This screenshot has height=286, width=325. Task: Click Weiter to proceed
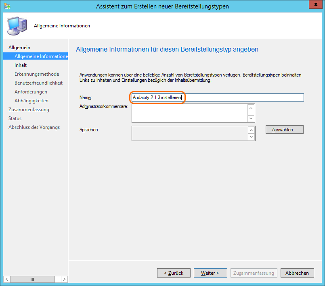click(210, 273)
